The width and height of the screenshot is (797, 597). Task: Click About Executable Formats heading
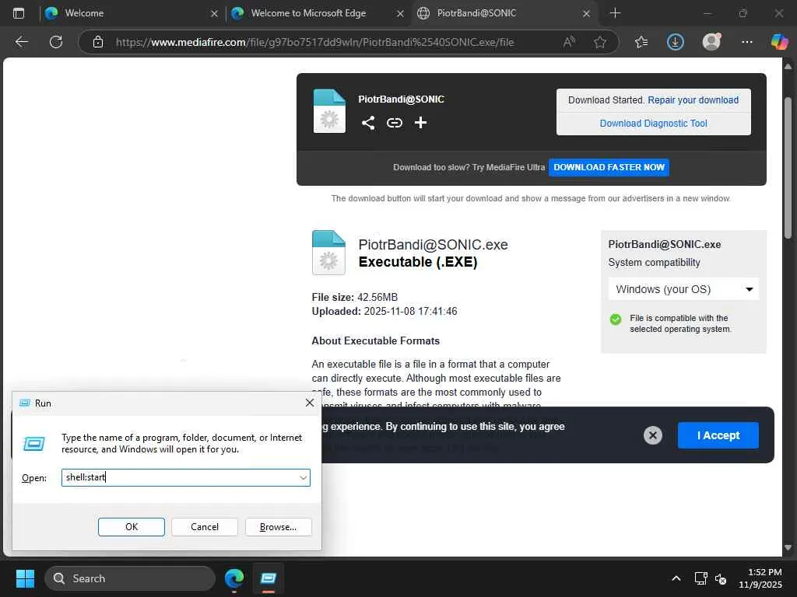tap(376, 340)
